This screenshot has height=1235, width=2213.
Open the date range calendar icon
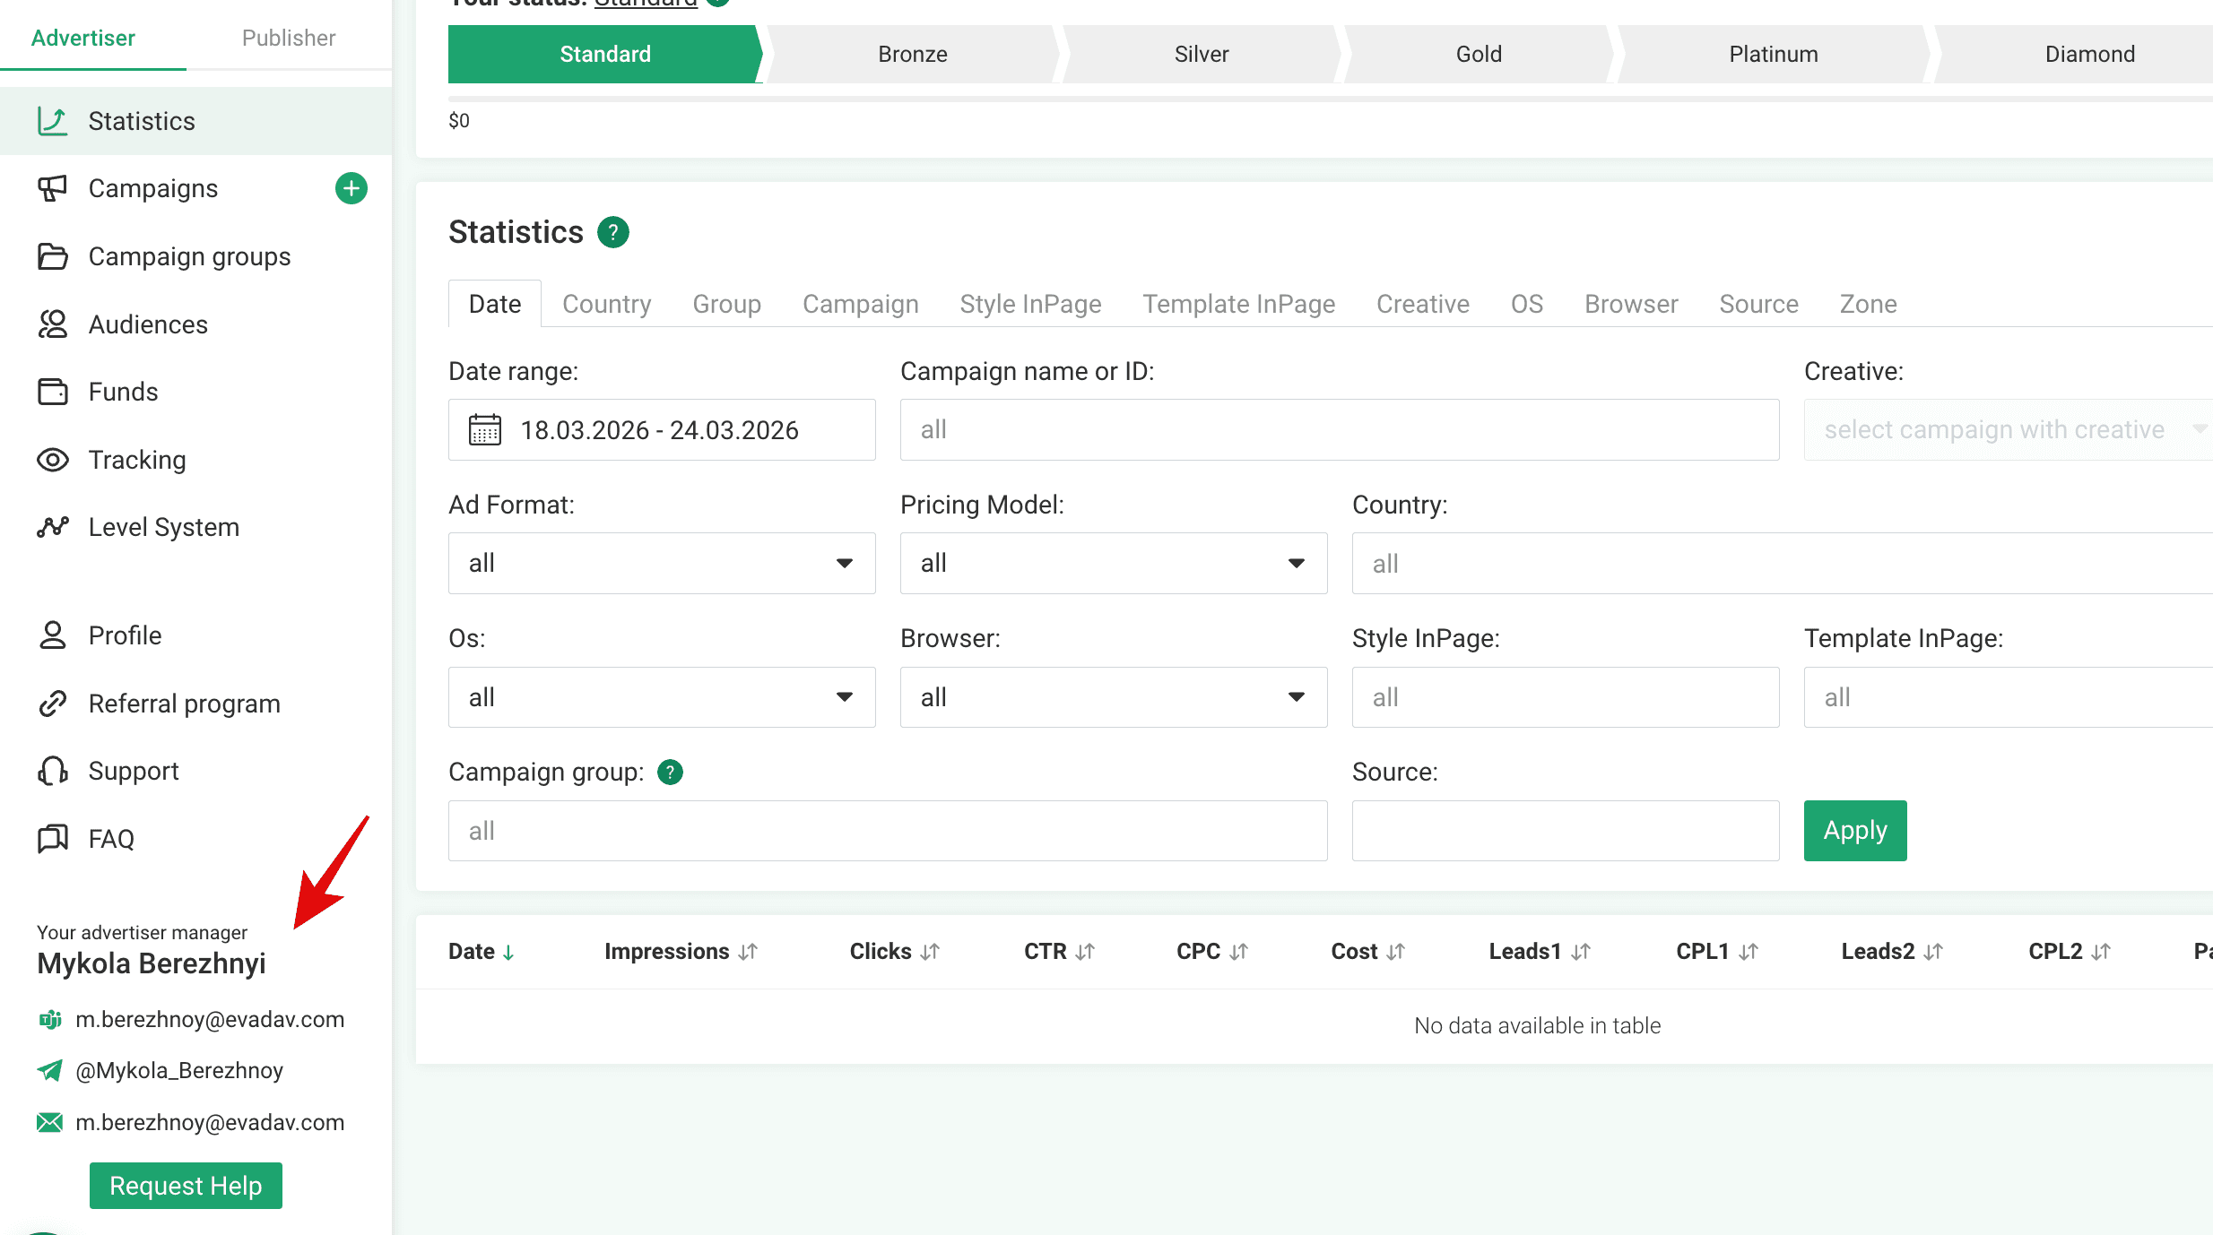coord(485,430)
